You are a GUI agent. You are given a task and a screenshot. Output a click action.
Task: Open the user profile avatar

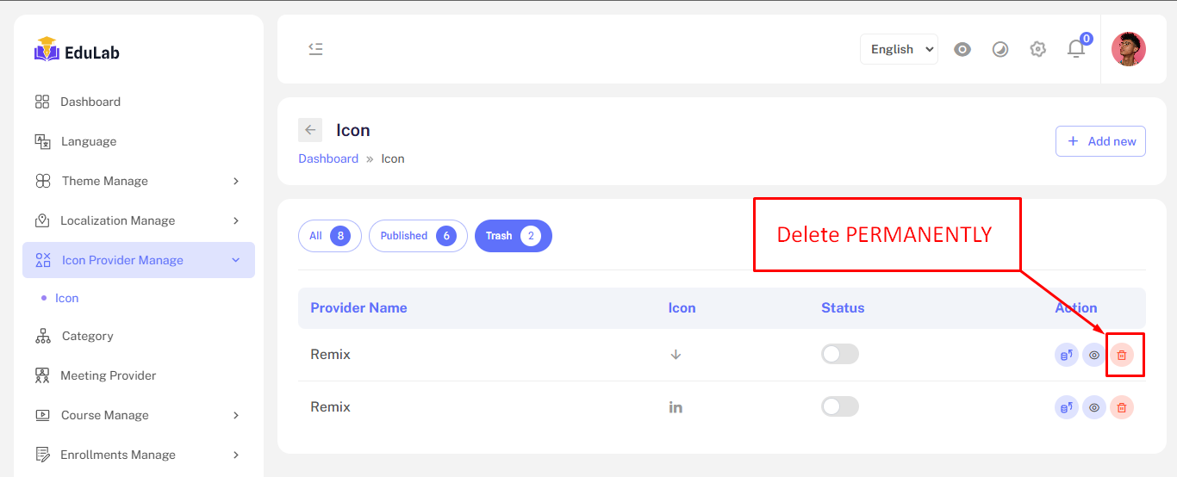1128,49
